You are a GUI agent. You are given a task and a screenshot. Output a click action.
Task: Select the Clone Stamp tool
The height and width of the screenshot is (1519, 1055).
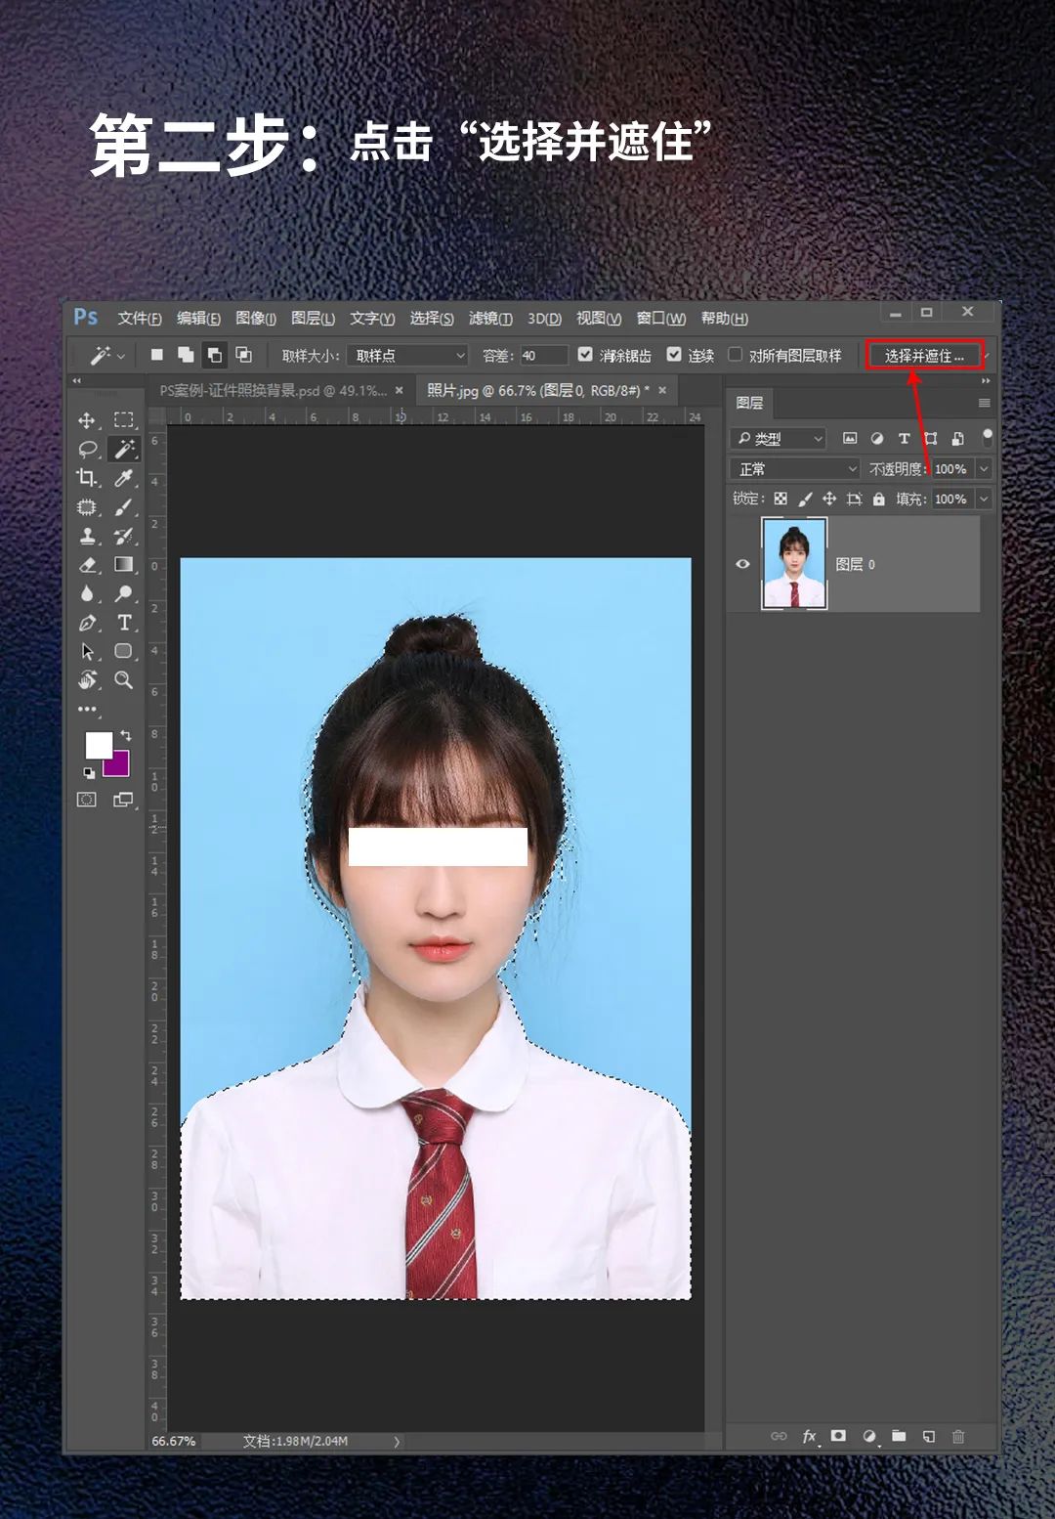coord(88,536)
